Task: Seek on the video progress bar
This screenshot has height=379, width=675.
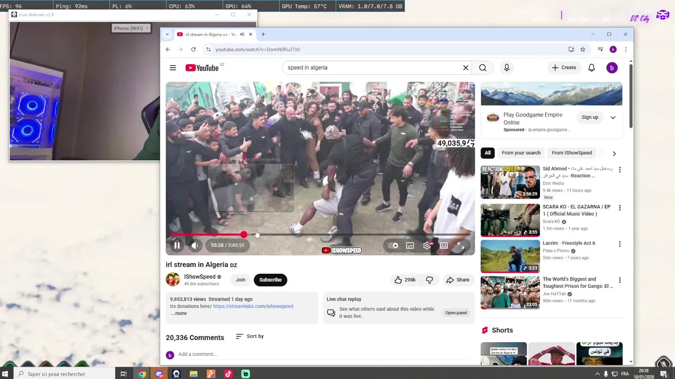Action: tap(320, 235)
